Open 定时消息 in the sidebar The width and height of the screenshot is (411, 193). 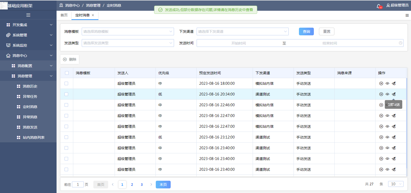click(28, 107)
